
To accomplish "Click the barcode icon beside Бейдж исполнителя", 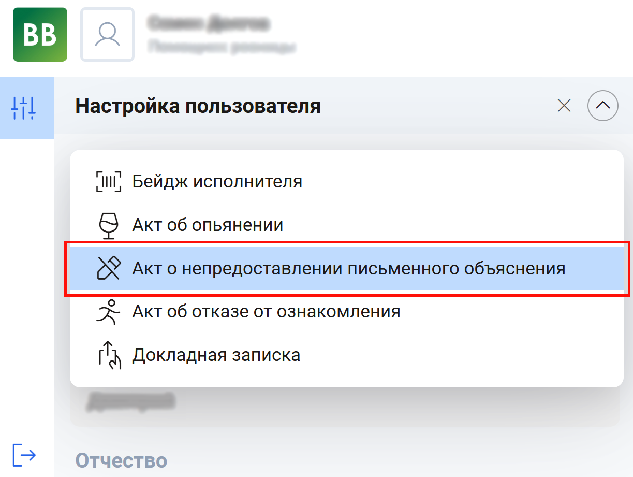I will pyautogui.click(x=109, y=182).
